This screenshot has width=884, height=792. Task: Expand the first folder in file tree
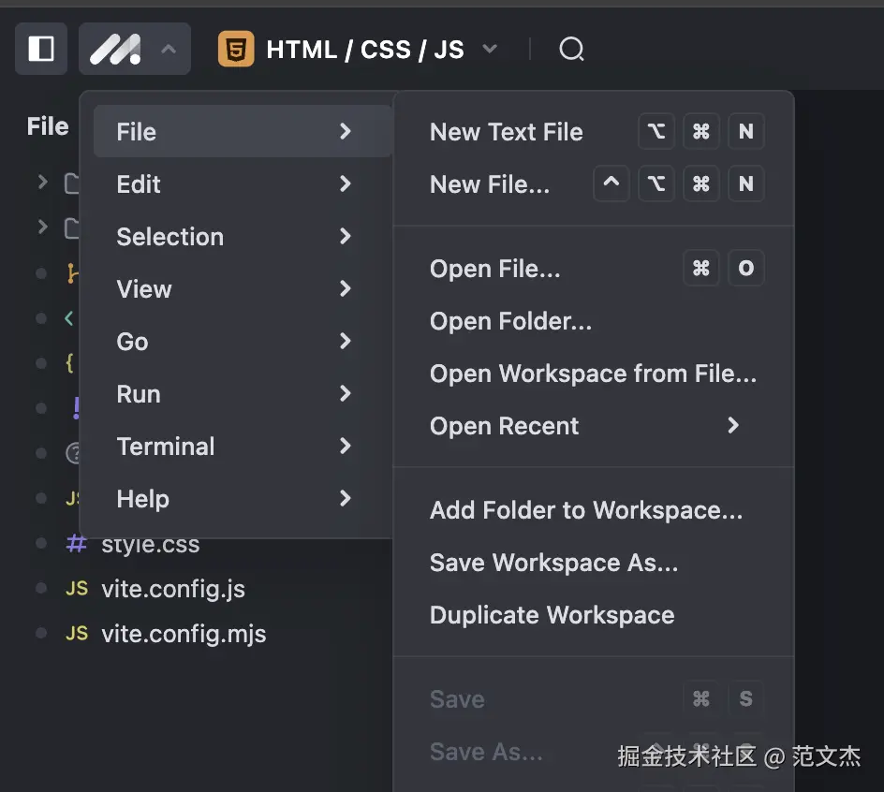coord(42,182)
